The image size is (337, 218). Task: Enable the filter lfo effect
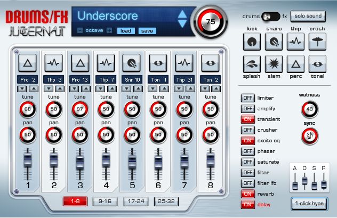point(248,183)
